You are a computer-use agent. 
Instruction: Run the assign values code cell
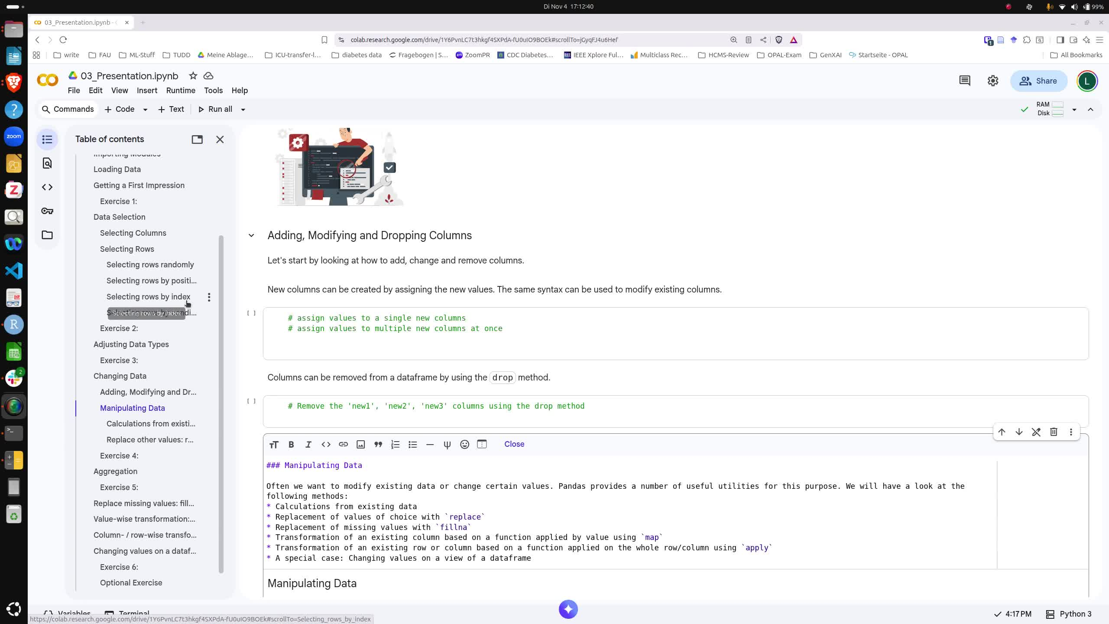pos(251,313)
